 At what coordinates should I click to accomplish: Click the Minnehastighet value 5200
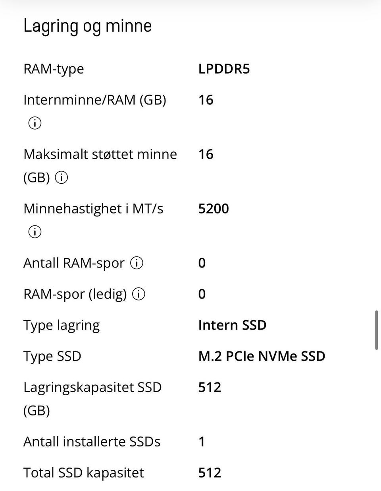[x=214, y=209]
